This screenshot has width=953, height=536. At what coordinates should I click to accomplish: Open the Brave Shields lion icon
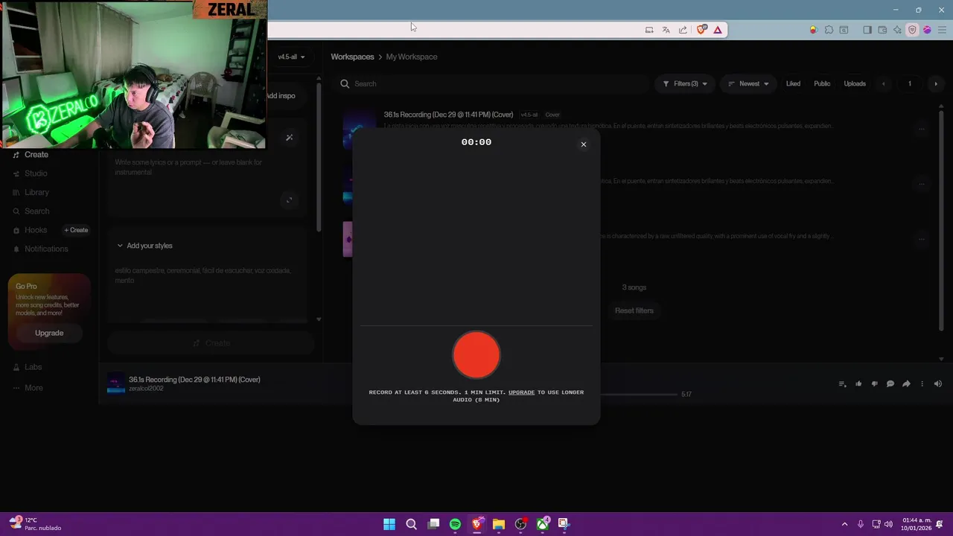click(701, 30)
